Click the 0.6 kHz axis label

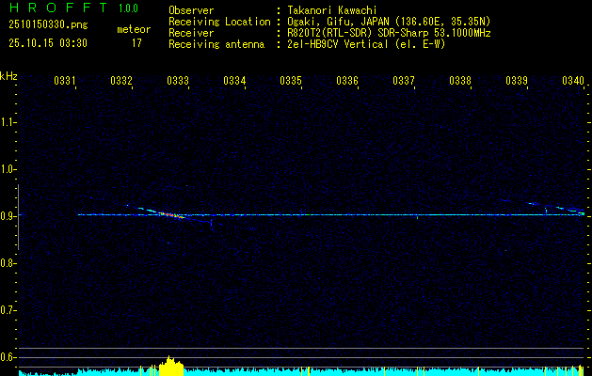(x=7, y=357)
